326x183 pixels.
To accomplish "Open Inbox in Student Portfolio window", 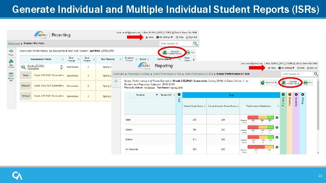I will tap(150, 37).
